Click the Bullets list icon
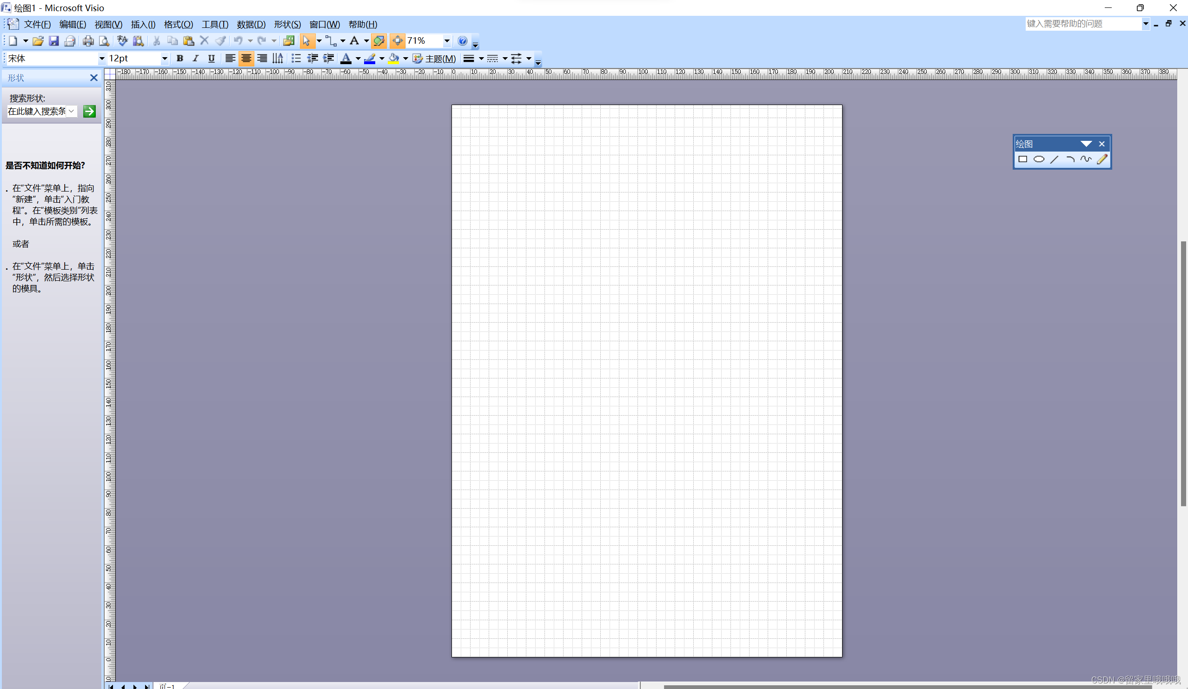Image resolution: width=1188 pixels, height=689 pixels. 296,59
